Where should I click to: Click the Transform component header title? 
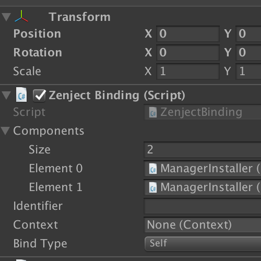click(79, 17)
